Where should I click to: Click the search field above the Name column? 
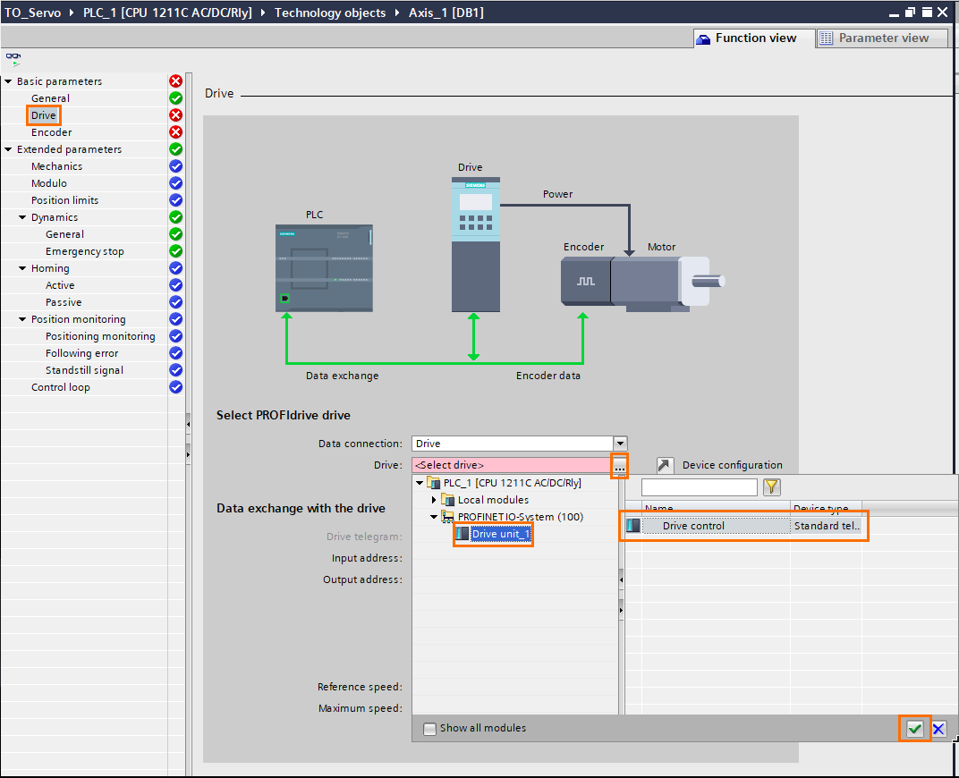pyautogui.click(x=699, y=486)
